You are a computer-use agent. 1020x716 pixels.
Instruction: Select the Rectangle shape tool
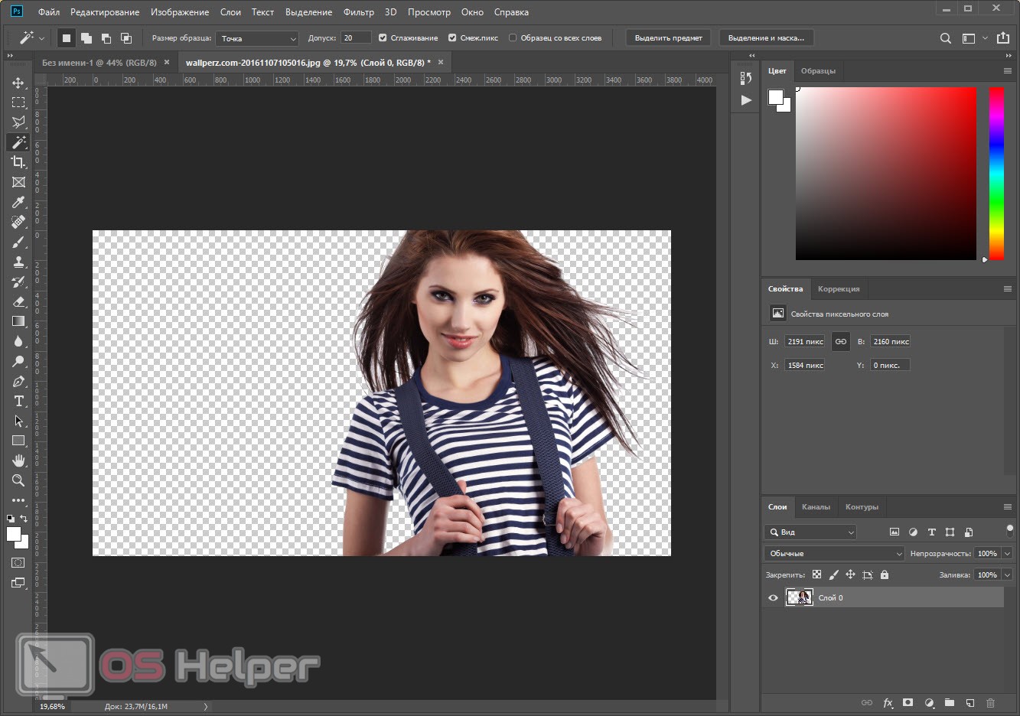pos(18,441)
